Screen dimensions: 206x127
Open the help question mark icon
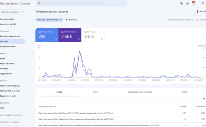[x=181, y=3]
